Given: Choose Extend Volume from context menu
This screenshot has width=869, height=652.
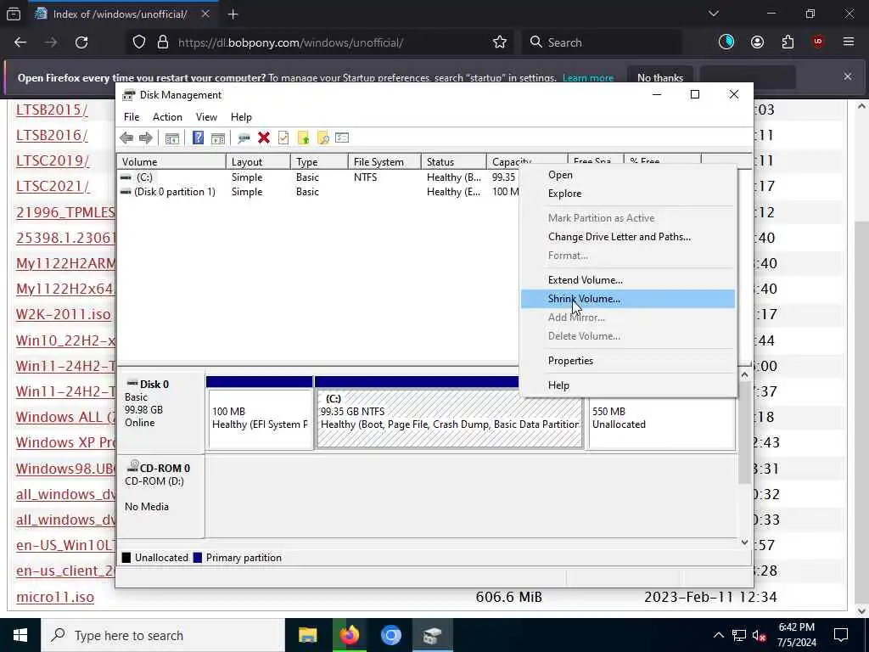Looking at the screenshot, I should tap(628, 280).
